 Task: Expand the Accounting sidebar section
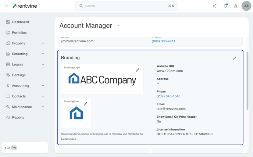click(43, 86)
